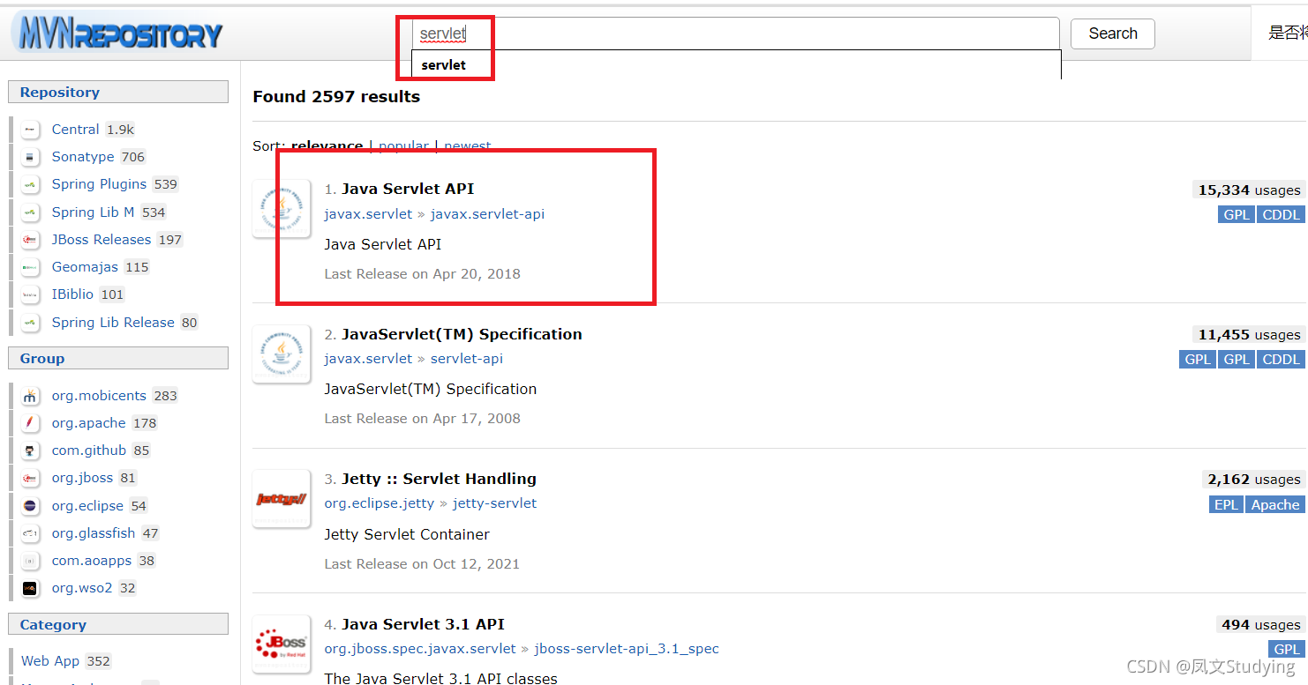Sort results by newest
The width and height of the screenshot is (1308, 685).
click(x=468, y=145)
